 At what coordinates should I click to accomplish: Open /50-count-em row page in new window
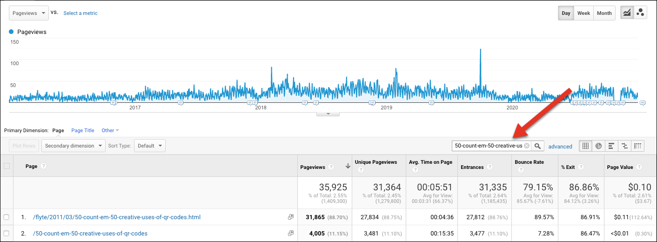pyautogui.click(x=291, y=233)
